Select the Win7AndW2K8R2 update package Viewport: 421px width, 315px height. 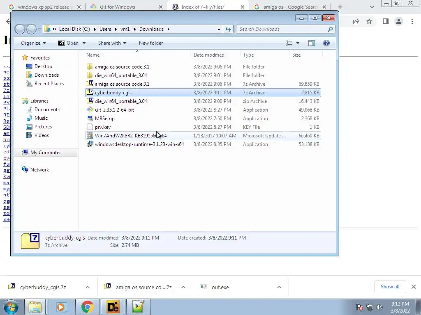click(x=203, y=135)
